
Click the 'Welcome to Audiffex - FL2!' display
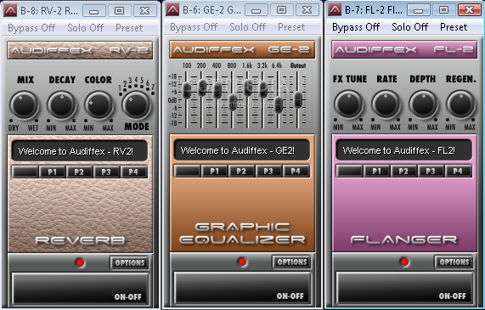pos(404,150)
